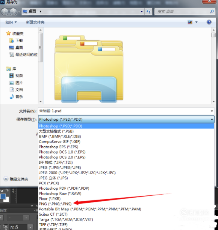Click the file name input field

[124, 111]
